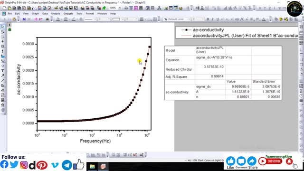Viewport: 304px width, 171px height.
Task: Open the 100% zoom dropdown
Action: click(120, 8)
